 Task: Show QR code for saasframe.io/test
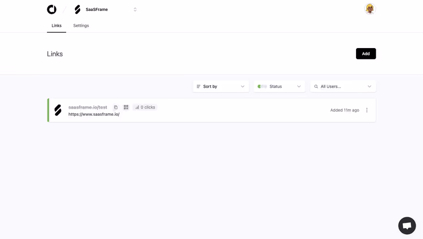(x=126, y=107)
